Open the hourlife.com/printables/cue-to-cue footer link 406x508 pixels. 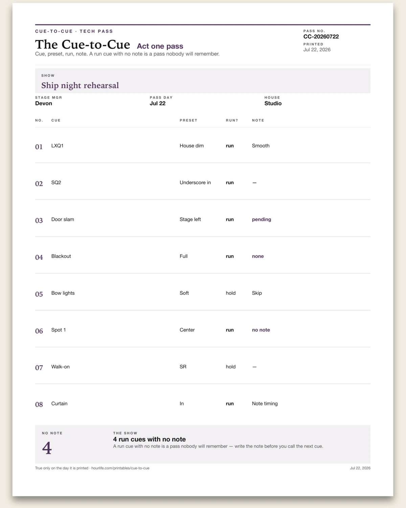120,468
